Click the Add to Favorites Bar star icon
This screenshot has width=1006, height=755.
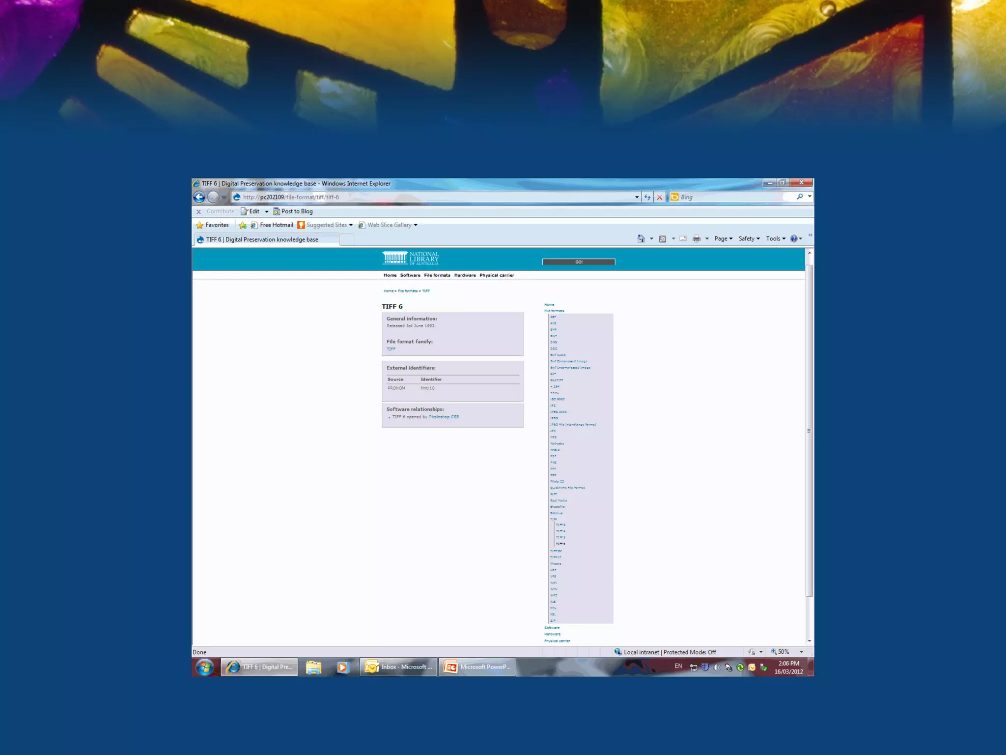pos(243,225)
